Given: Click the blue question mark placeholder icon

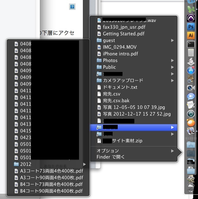Looking at the screenshot, I should coord(72,7).
